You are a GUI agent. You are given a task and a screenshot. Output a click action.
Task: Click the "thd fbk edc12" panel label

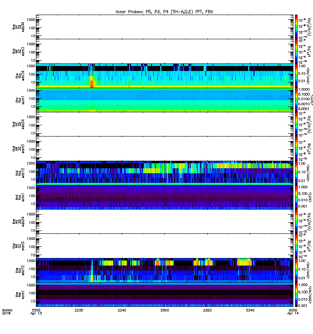[x=20, y=173]
